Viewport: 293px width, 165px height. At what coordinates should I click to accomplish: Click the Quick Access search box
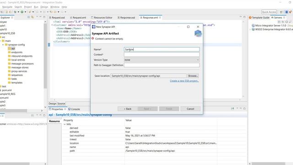pyautogui.click(x=269, y=12)
